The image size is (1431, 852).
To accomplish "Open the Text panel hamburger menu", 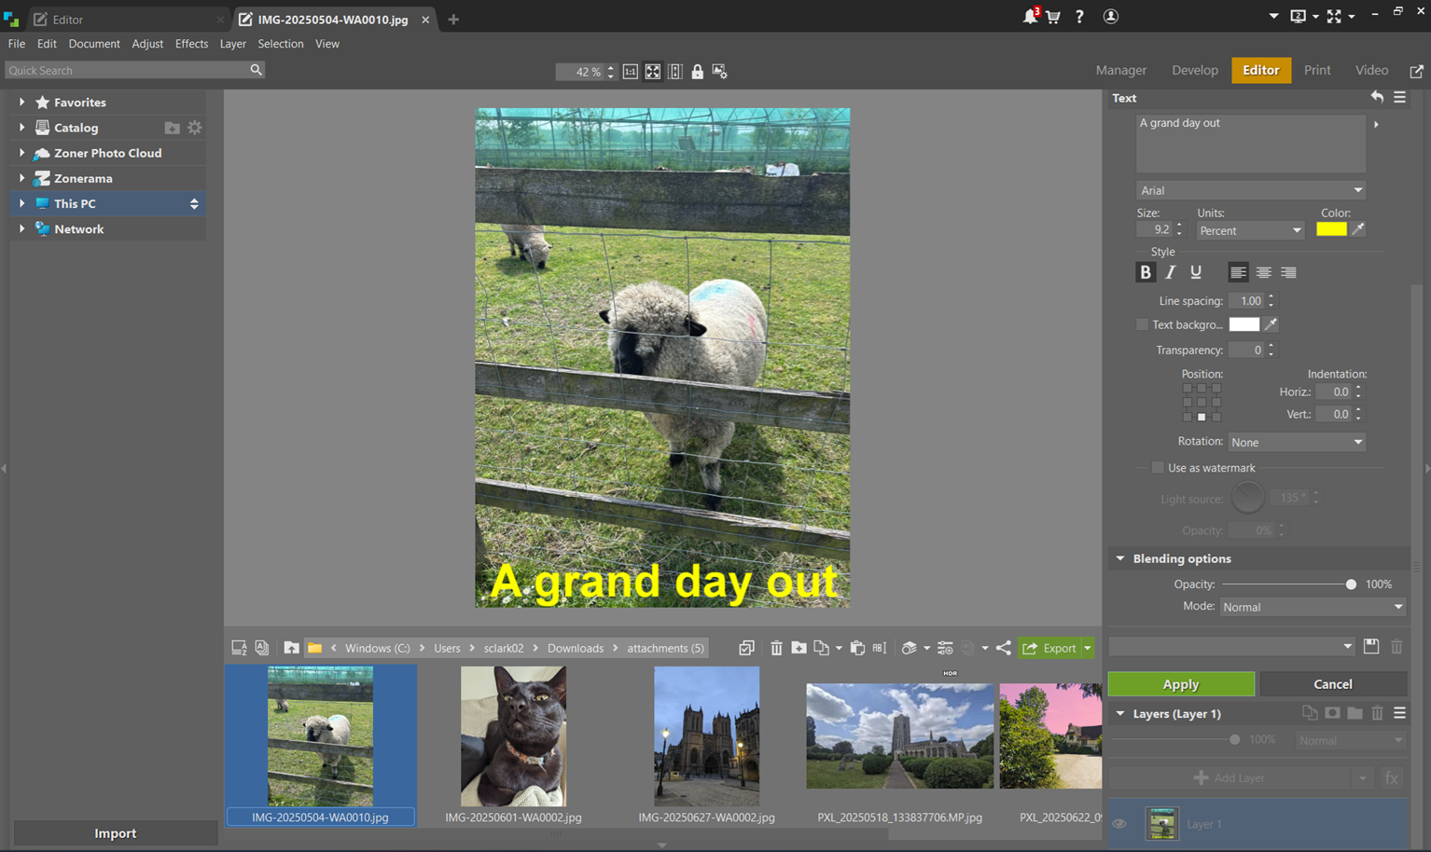I will 1399,97.
